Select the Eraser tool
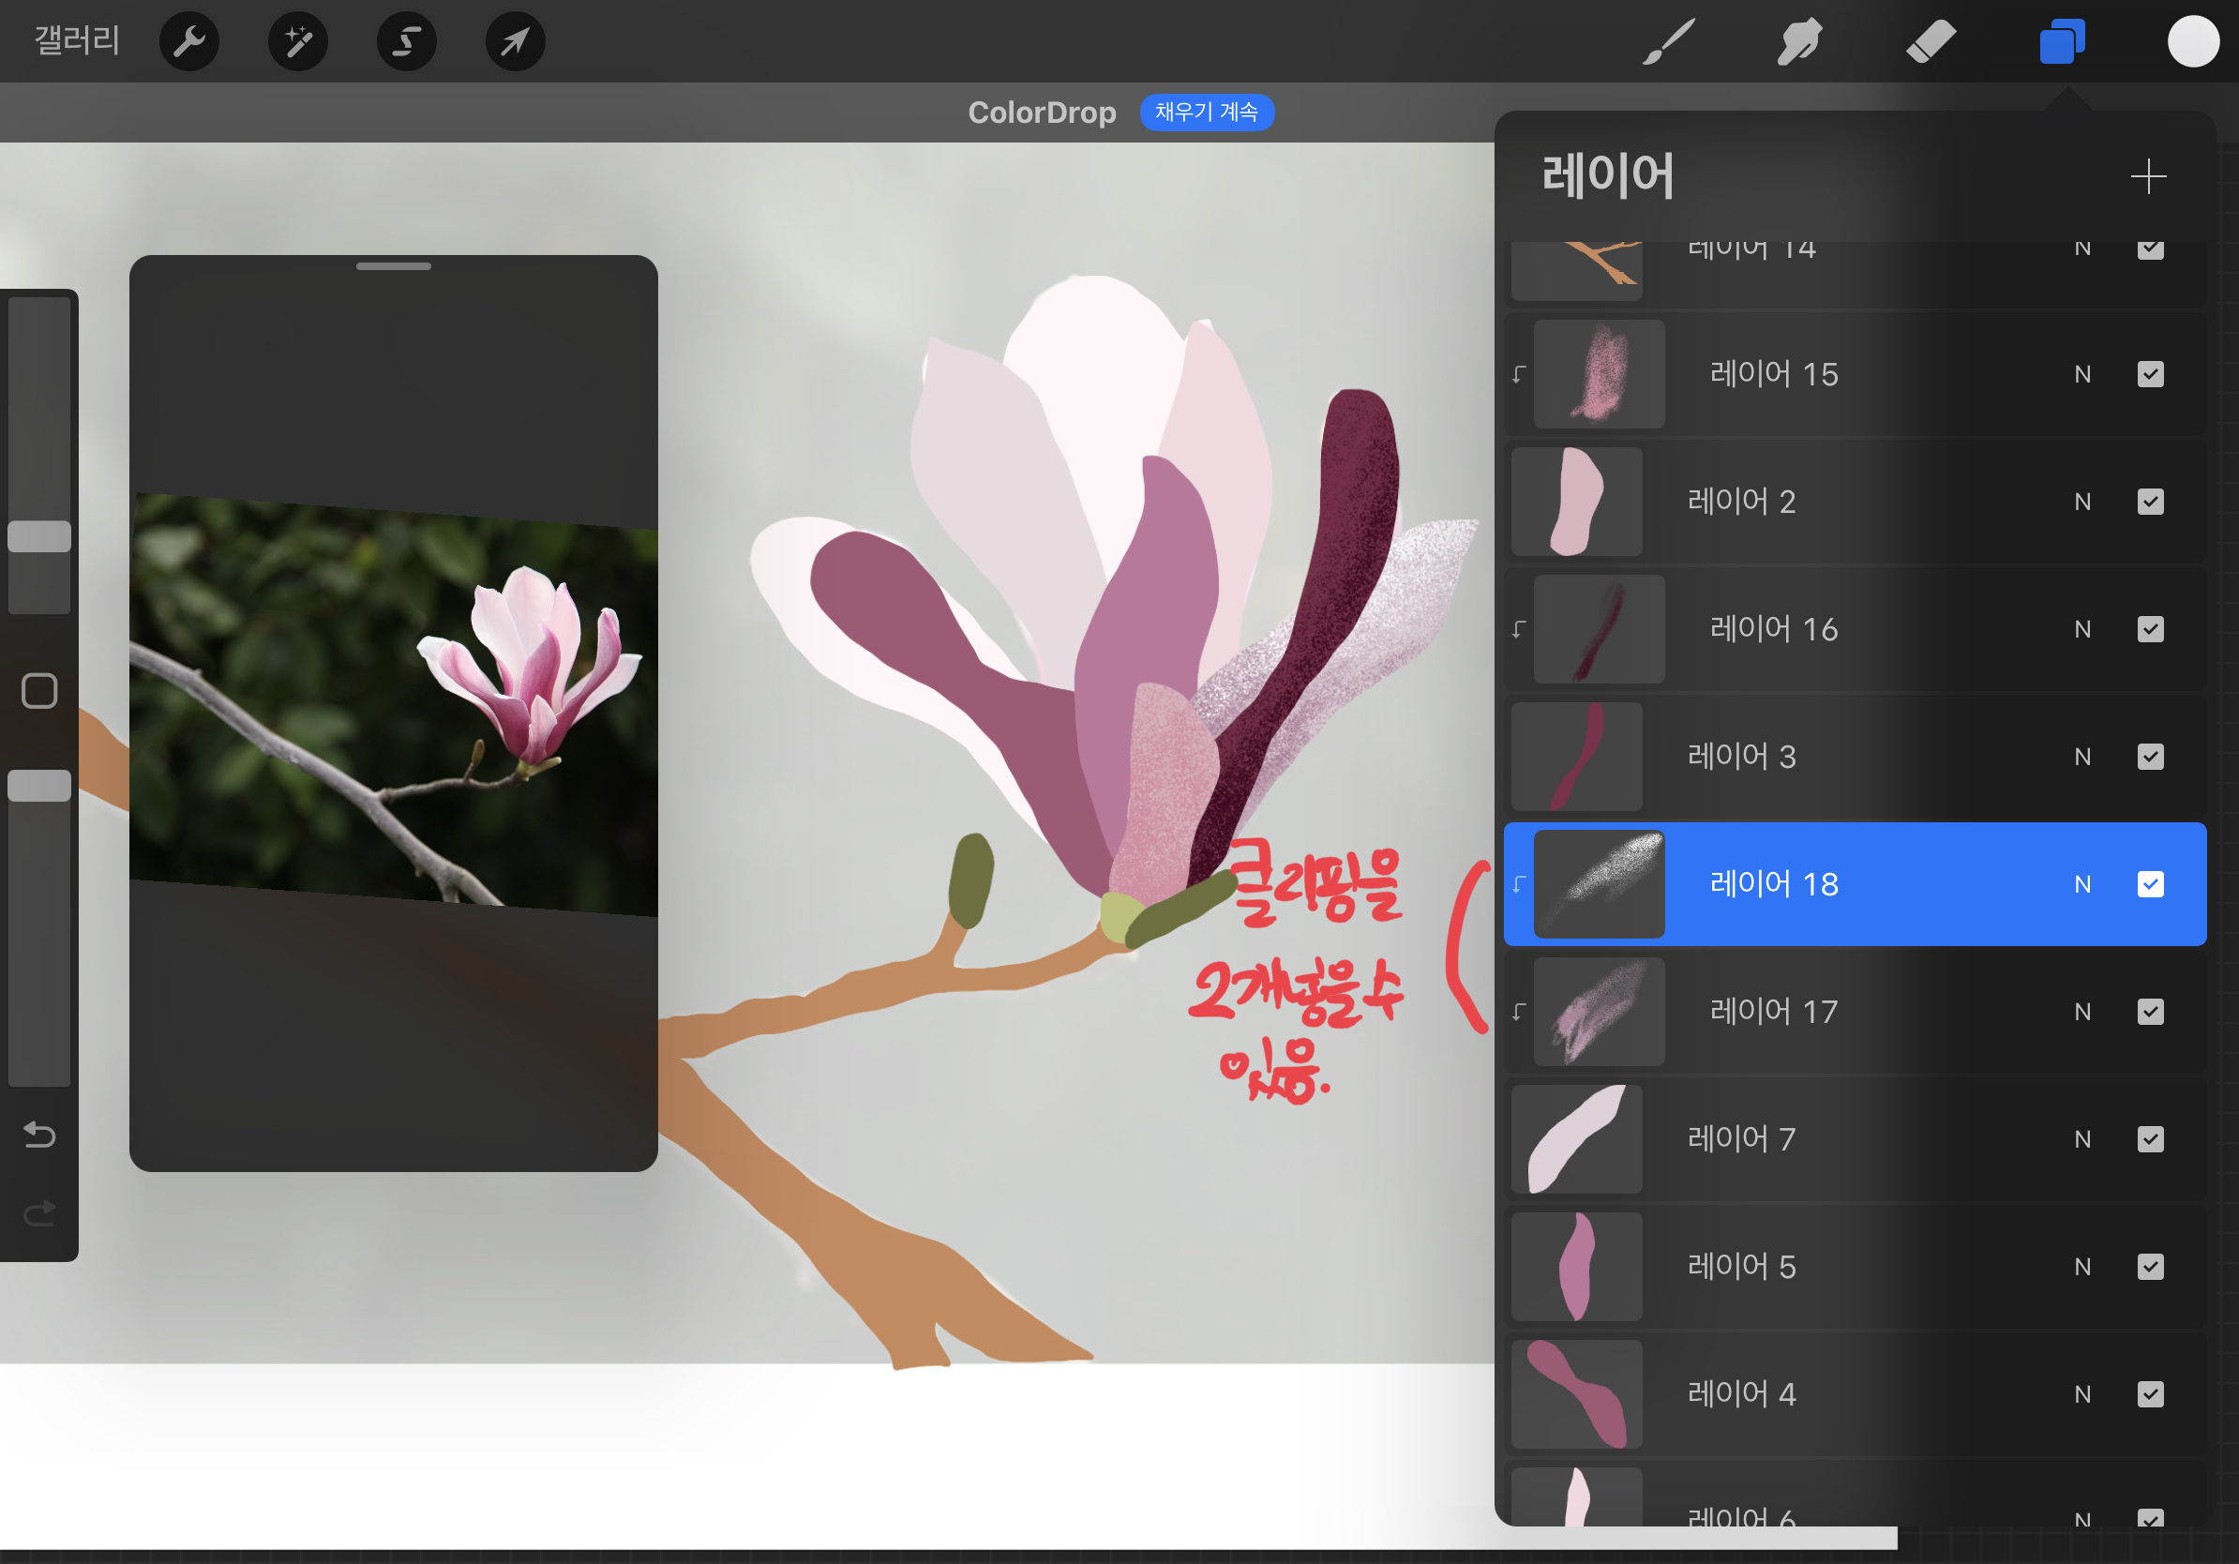The image size is (2239, 1564). coord(1930,42)
